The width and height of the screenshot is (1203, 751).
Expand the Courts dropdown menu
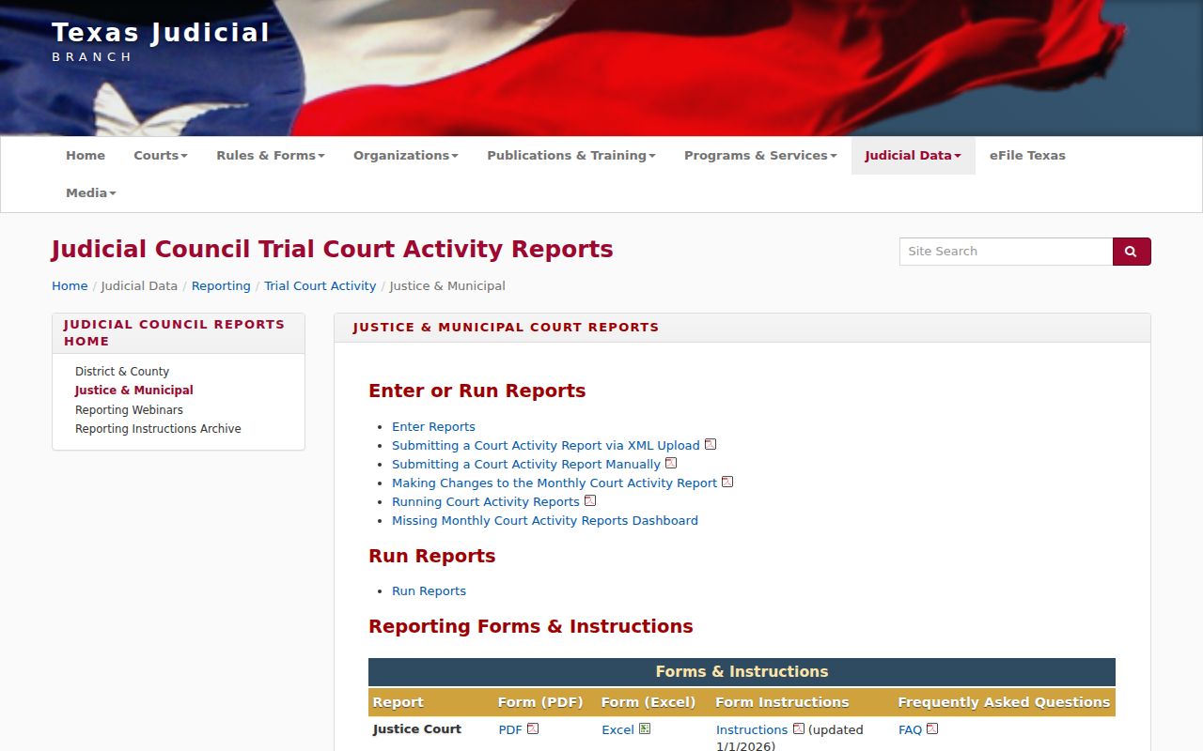(161, 156)
